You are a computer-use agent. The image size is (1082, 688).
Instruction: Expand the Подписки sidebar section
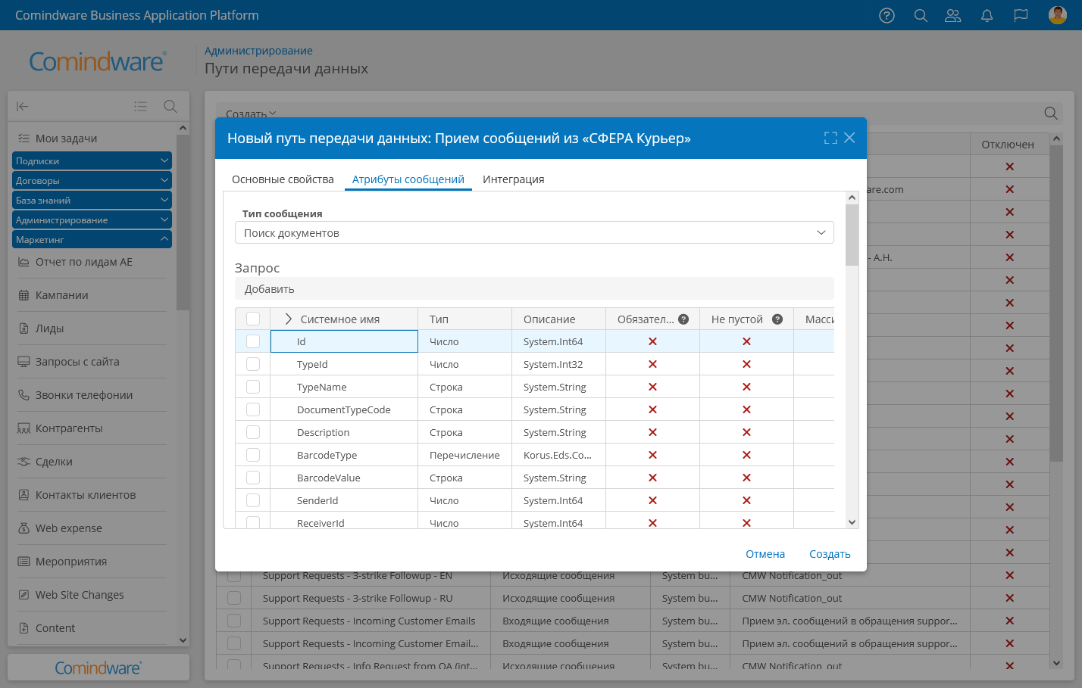[x=92, y=160]
